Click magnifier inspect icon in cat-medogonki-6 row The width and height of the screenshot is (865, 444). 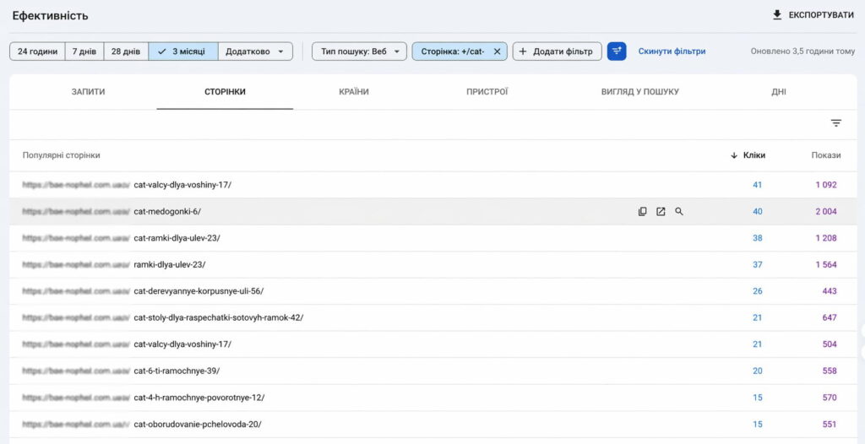pos(679,212)
